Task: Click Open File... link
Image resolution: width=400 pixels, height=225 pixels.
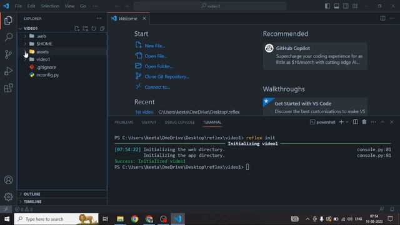Action: coord(156,56)
